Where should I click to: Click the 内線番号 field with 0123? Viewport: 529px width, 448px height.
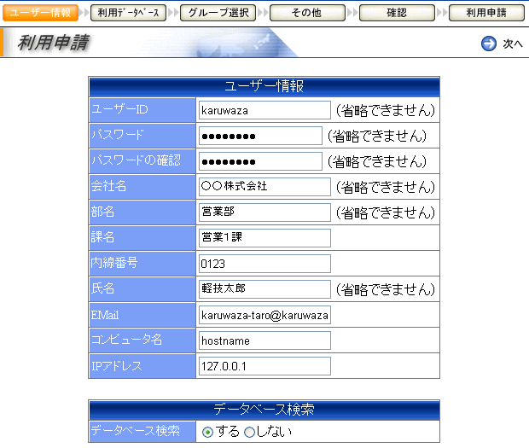click(x=264, y=264)
